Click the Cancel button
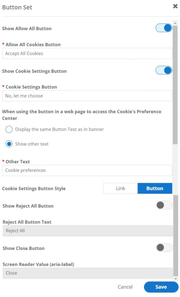 [x=125, y=287]
